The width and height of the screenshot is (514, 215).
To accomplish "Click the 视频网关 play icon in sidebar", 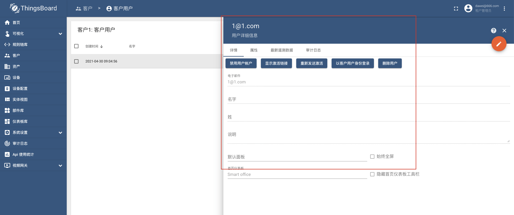I will (7, 165).
